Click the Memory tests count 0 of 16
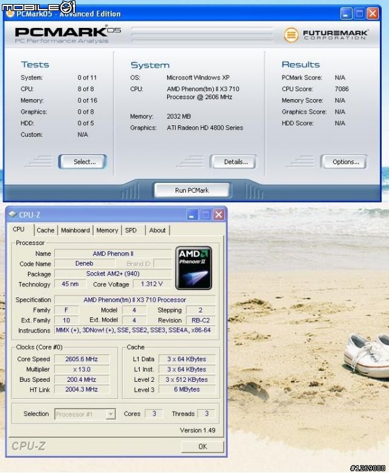Screen dimensions: 389x473 [88, 100]
